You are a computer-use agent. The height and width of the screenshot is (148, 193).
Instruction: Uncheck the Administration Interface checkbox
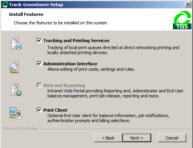click(x=39, y=63)
